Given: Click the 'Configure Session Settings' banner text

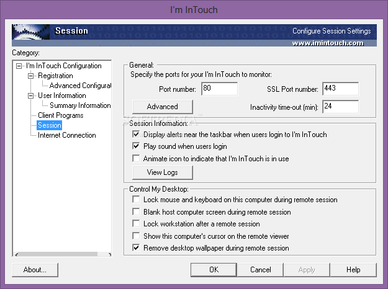Looking at the screenshot, I should click(332, 31).
